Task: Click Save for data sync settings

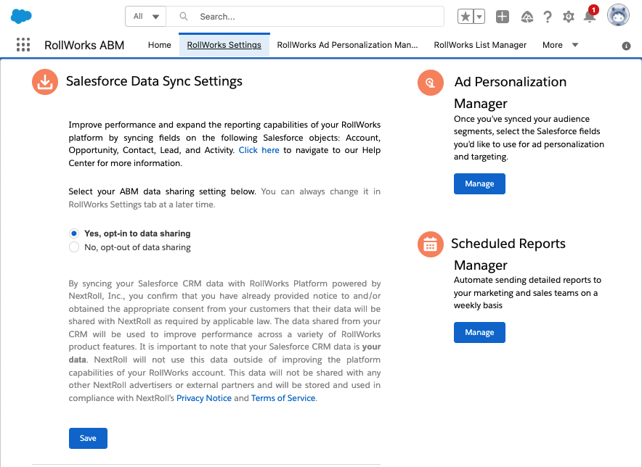Action: point(88,438)
